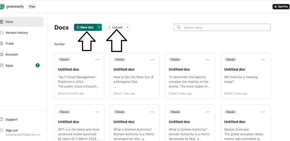Open more options on the GPT-4 doc card
This screenshot has width=290, height=141.
click(97, 112)
